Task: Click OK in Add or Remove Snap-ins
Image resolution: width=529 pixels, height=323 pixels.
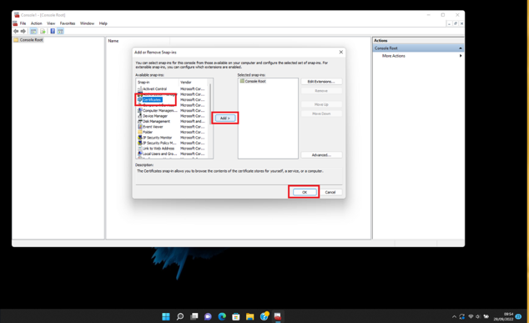Action: tap(305, 192)
